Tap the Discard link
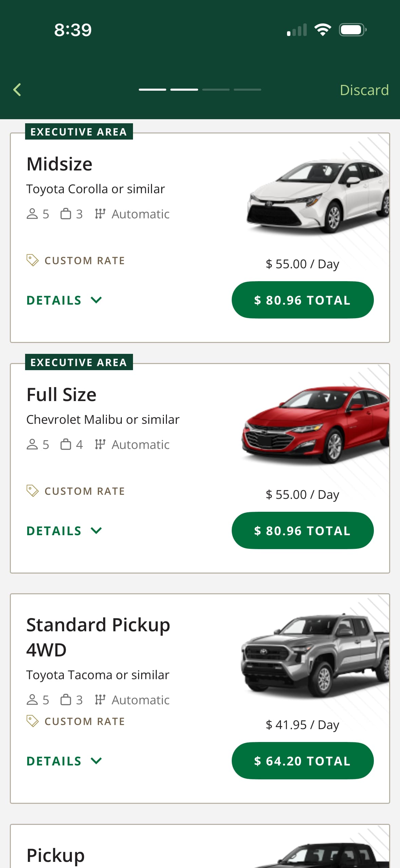 click(364, 90)
